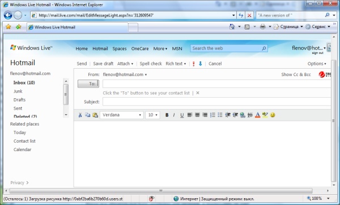Open Today under Related places

click(x=20, y=132)
